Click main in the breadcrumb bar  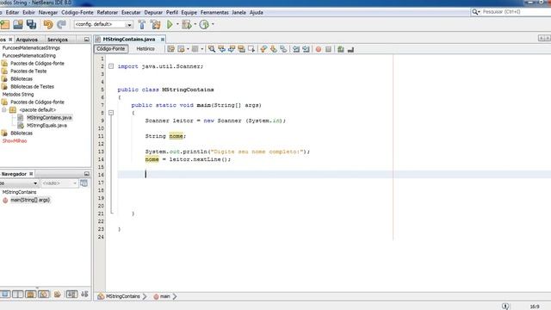pyautogui.click(x=165, y=296)
